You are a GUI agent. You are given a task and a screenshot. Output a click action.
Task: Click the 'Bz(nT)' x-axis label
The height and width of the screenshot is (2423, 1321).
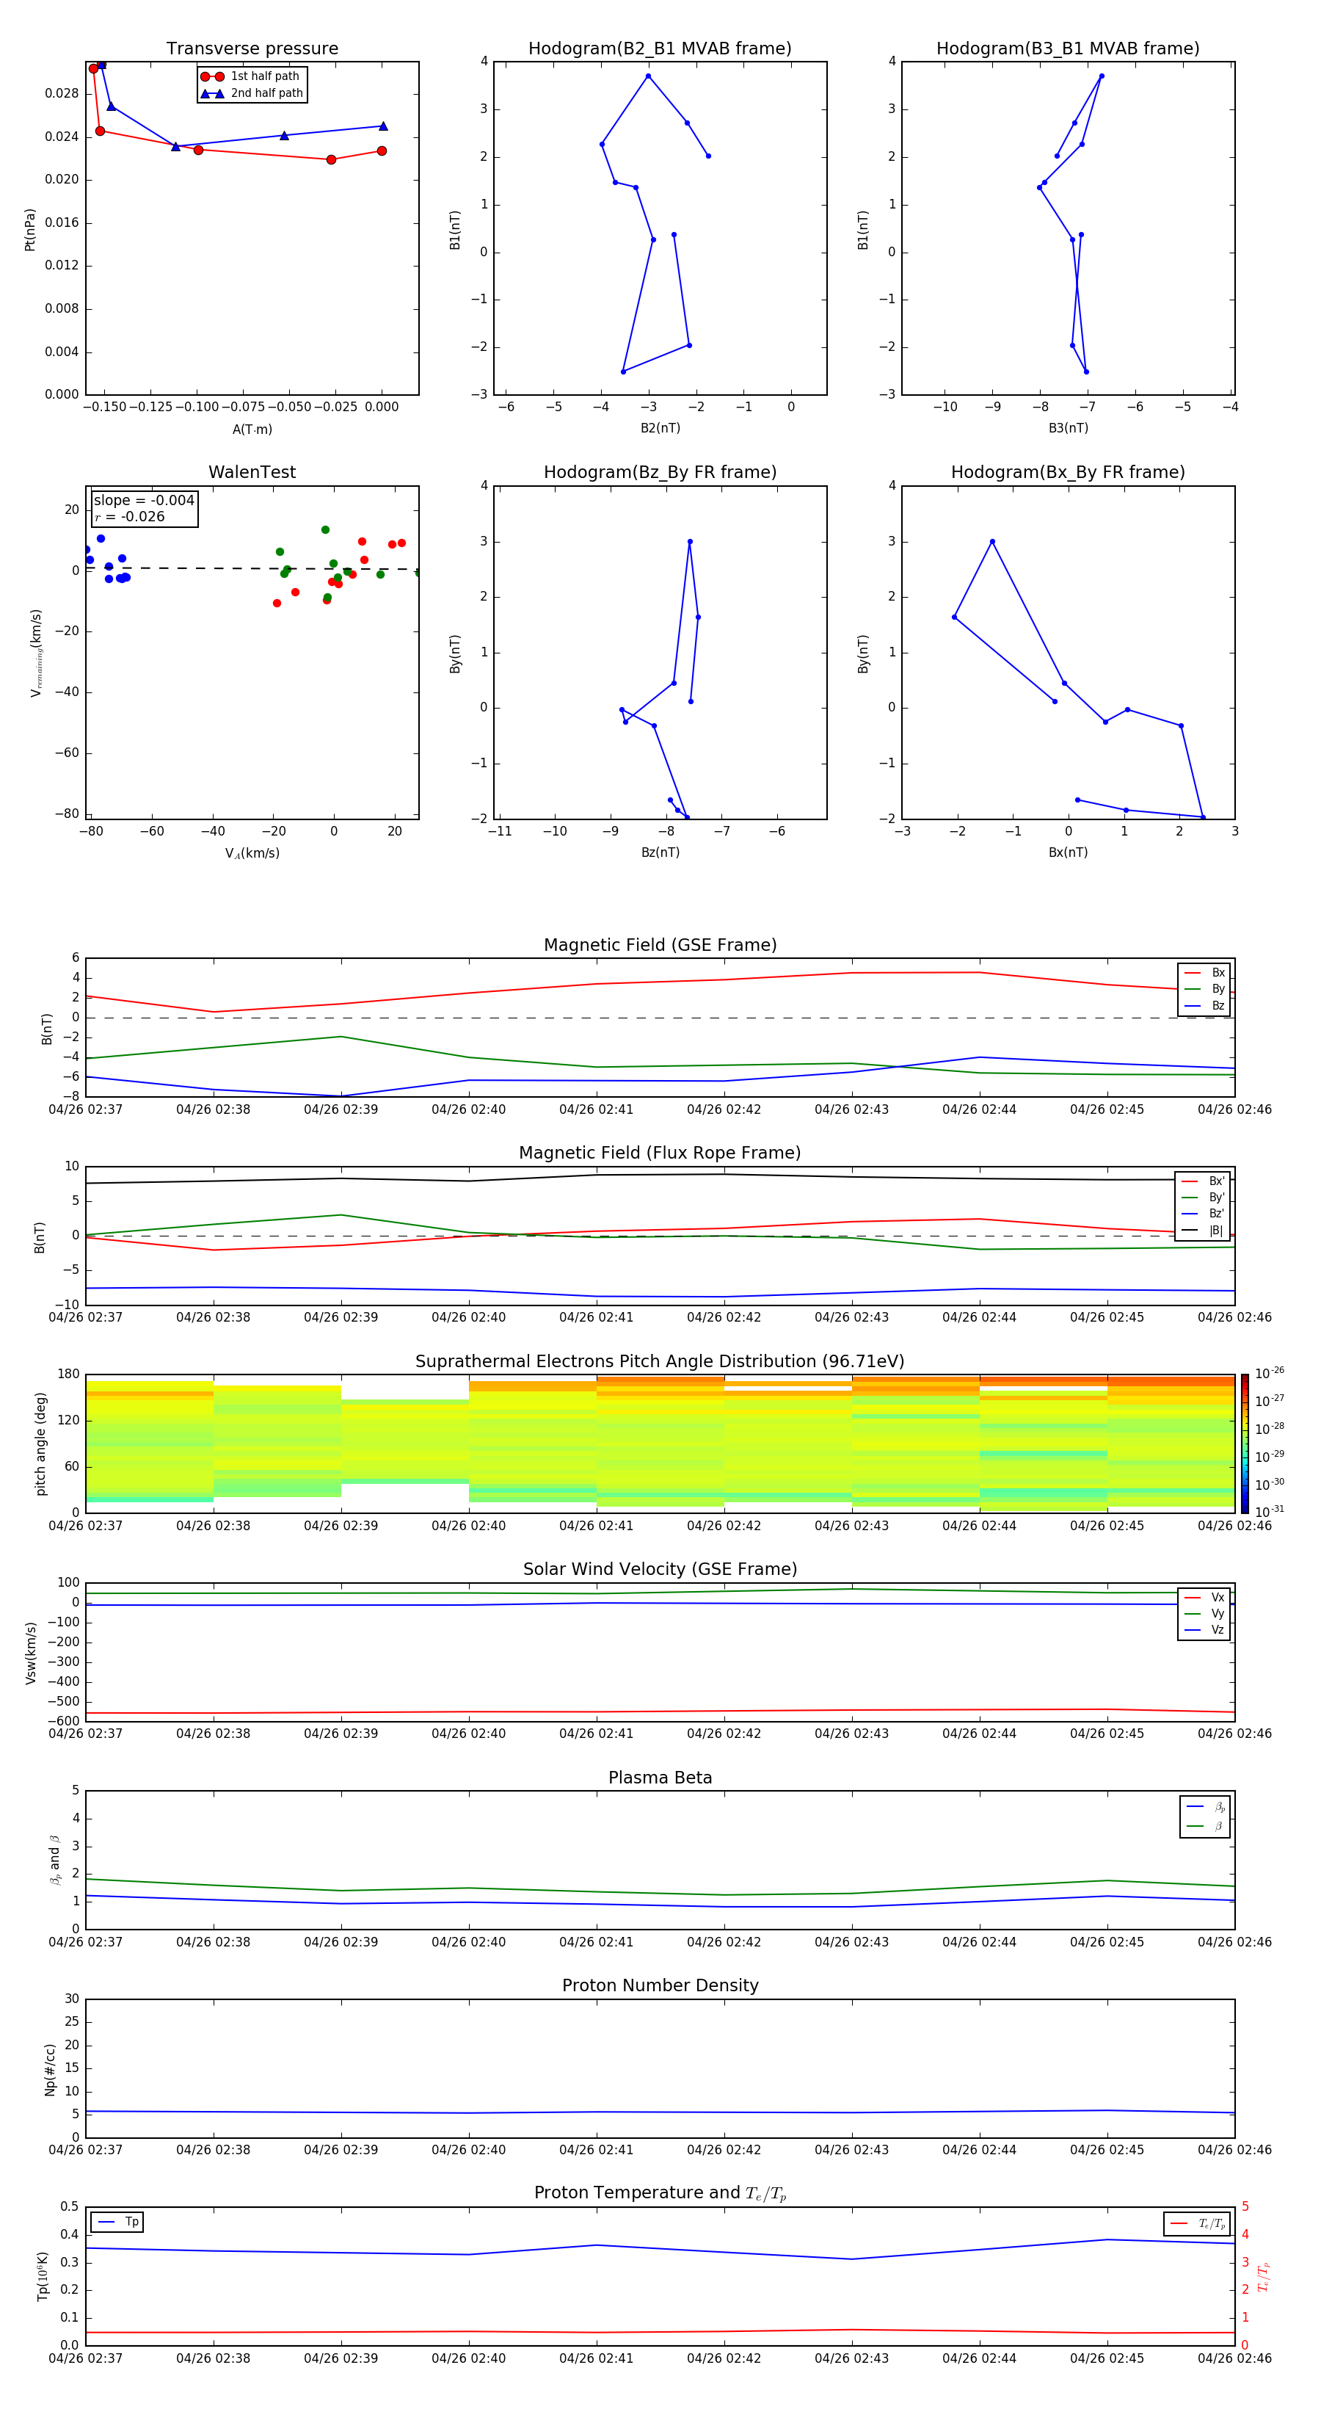click(x=660, y=852)
